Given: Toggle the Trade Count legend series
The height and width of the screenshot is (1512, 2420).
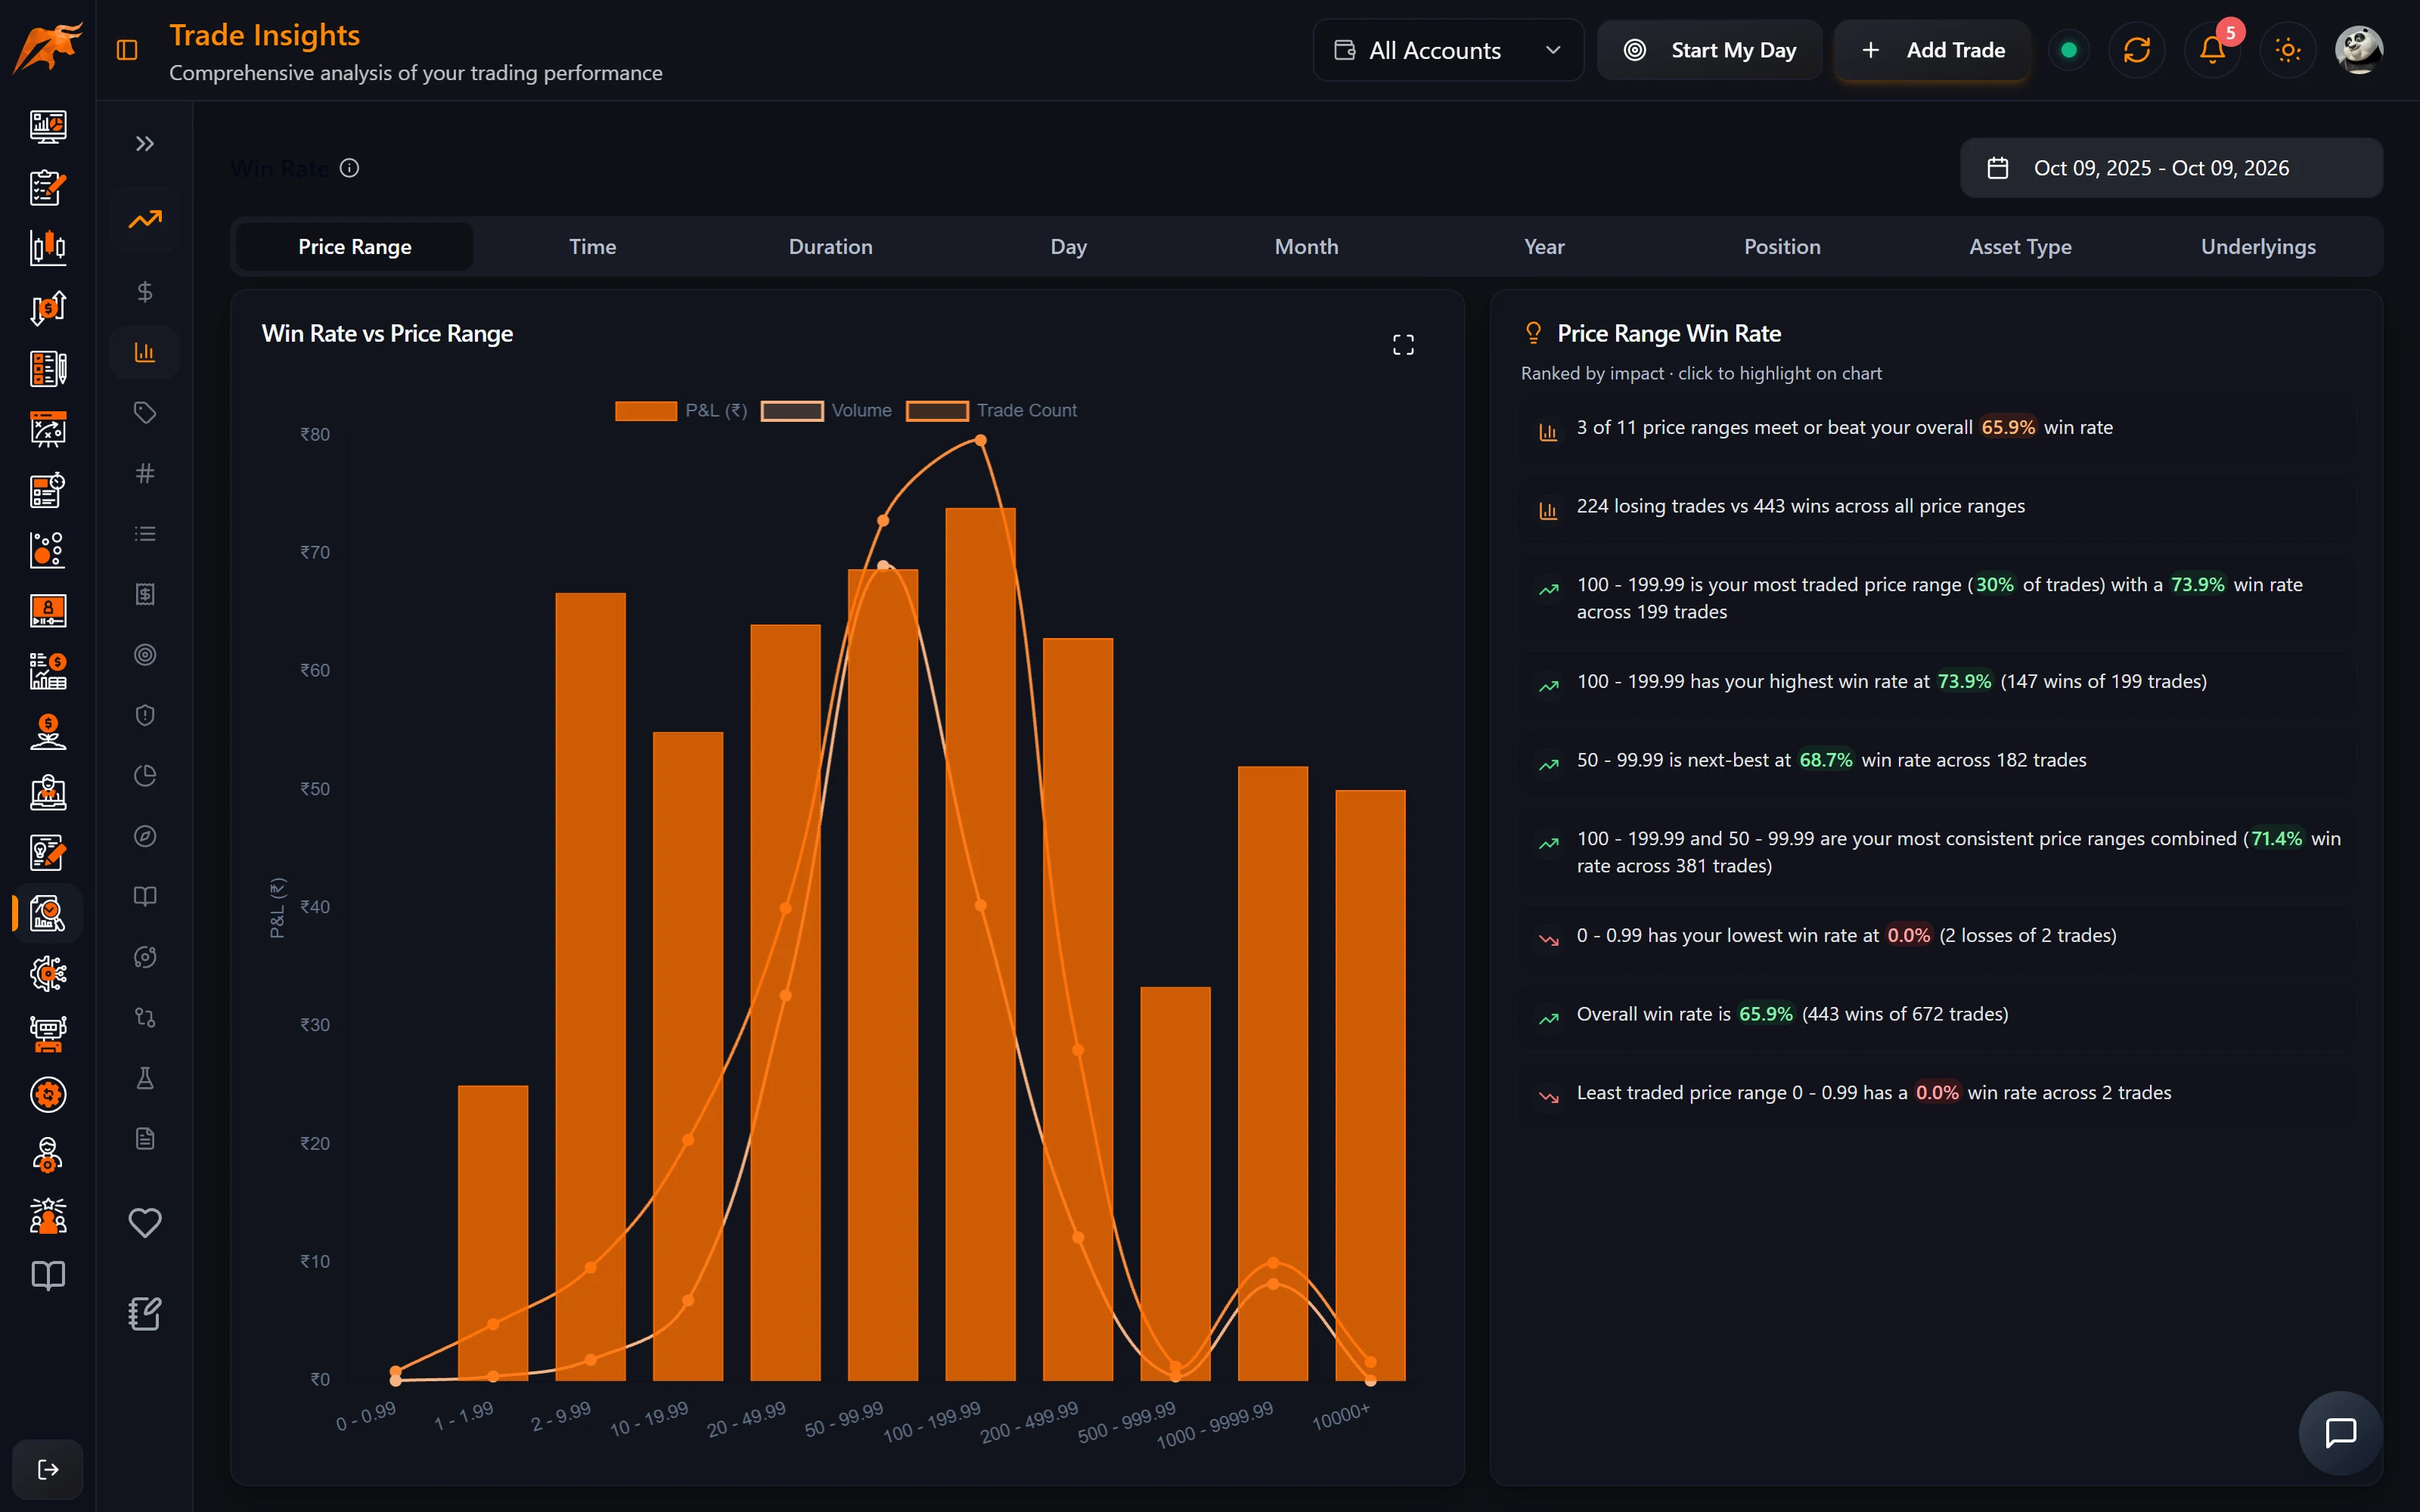Looking at the screenshot, I should [x=991, y=411].
